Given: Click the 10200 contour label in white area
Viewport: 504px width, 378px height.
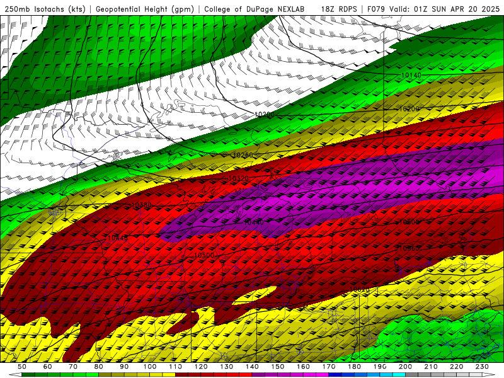Looking at the screenshot, I should click(265, 115).
